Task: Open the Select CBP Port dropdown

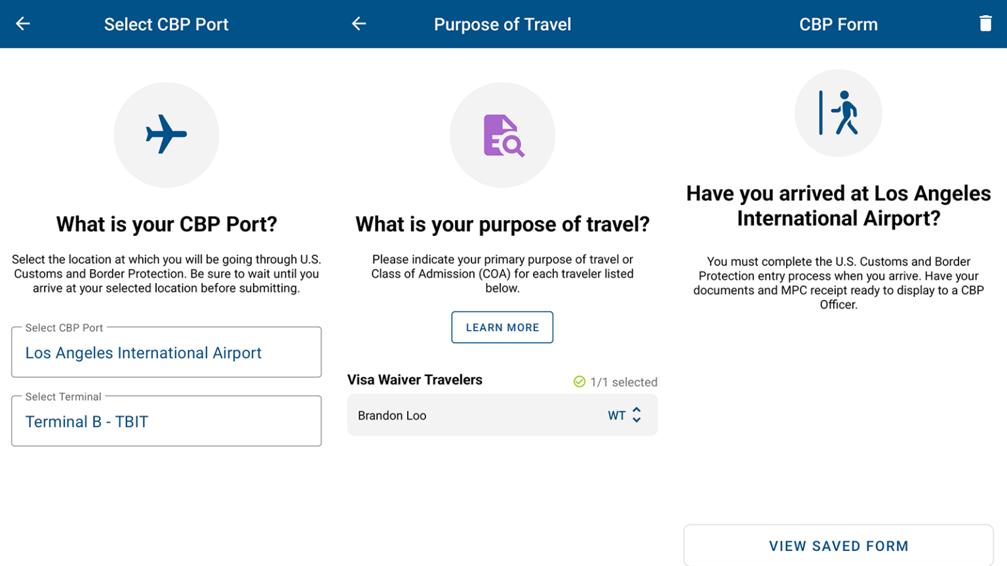Action: coord(166,352)
